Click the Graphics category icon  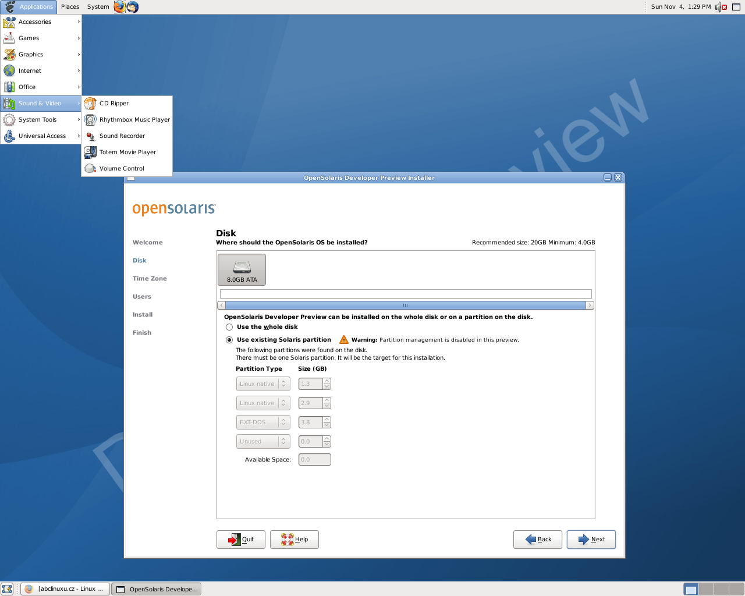(9, 55)
